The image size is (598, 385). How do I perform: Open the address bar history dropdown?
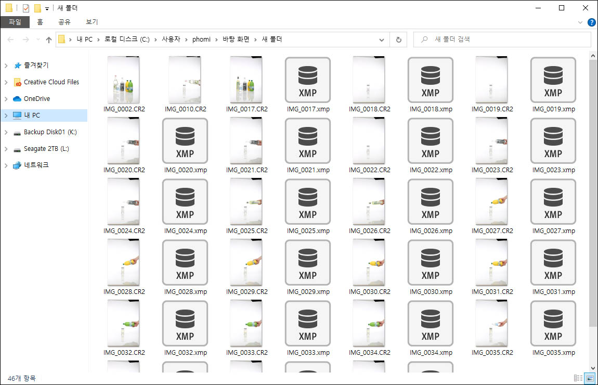[381, 40]
